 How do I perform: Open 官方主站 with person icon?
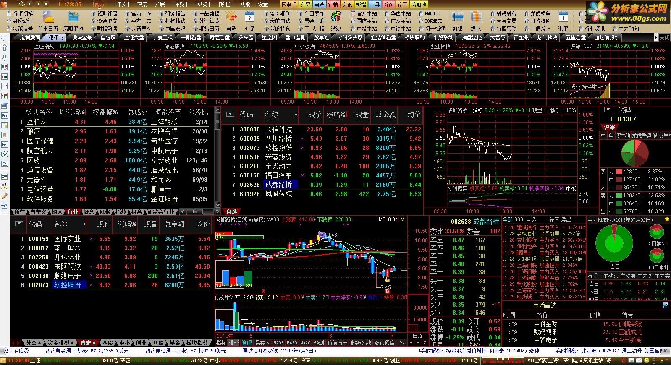[x=364, y=13]
